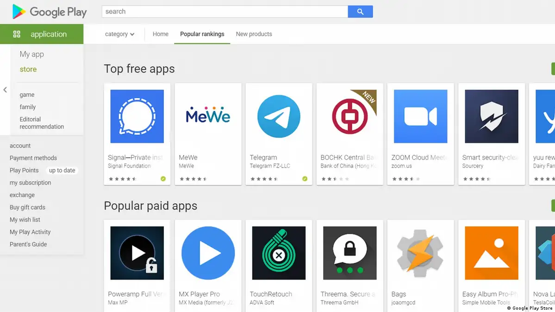Viewport: 555px width, 312px height.
Task: Open My Play Activity
Action: pos(30,232)
